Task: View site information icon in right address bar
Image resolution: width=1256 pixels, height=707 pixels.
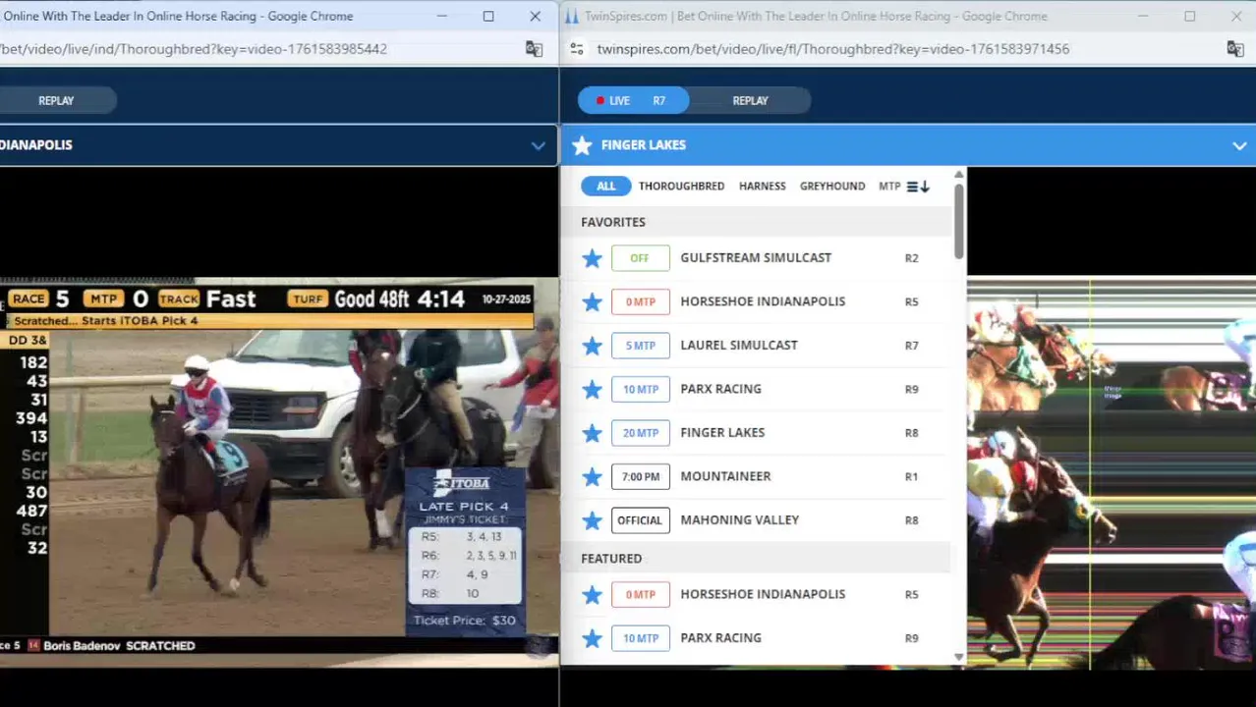Action: [x=577, y=49]
